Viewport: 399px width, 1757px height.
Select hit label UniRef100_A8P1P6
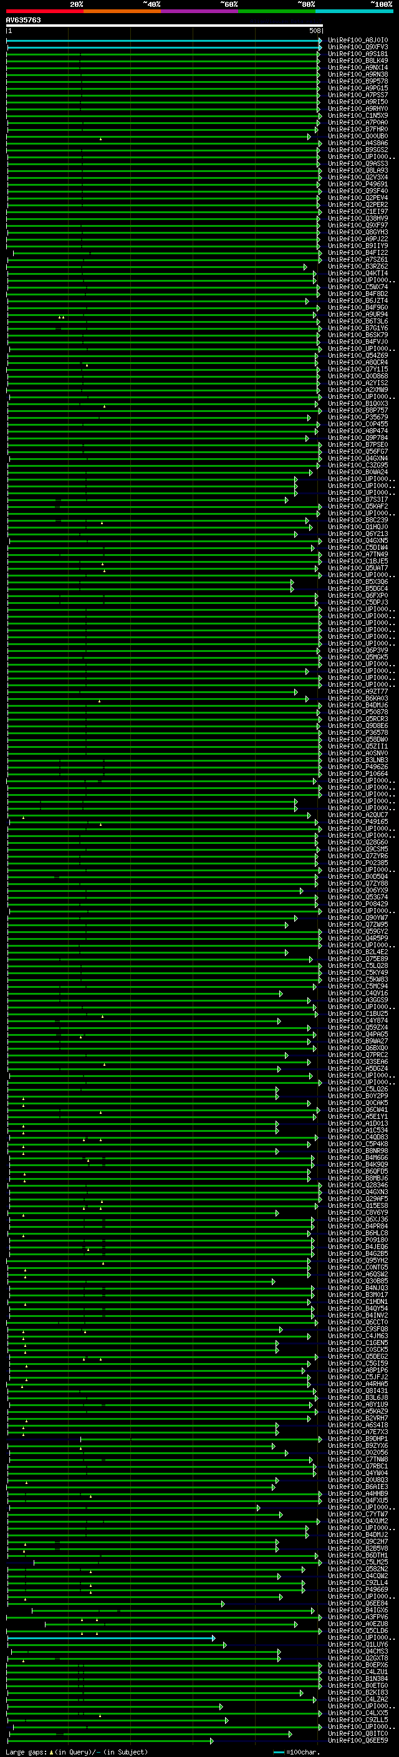[358, 1371]
